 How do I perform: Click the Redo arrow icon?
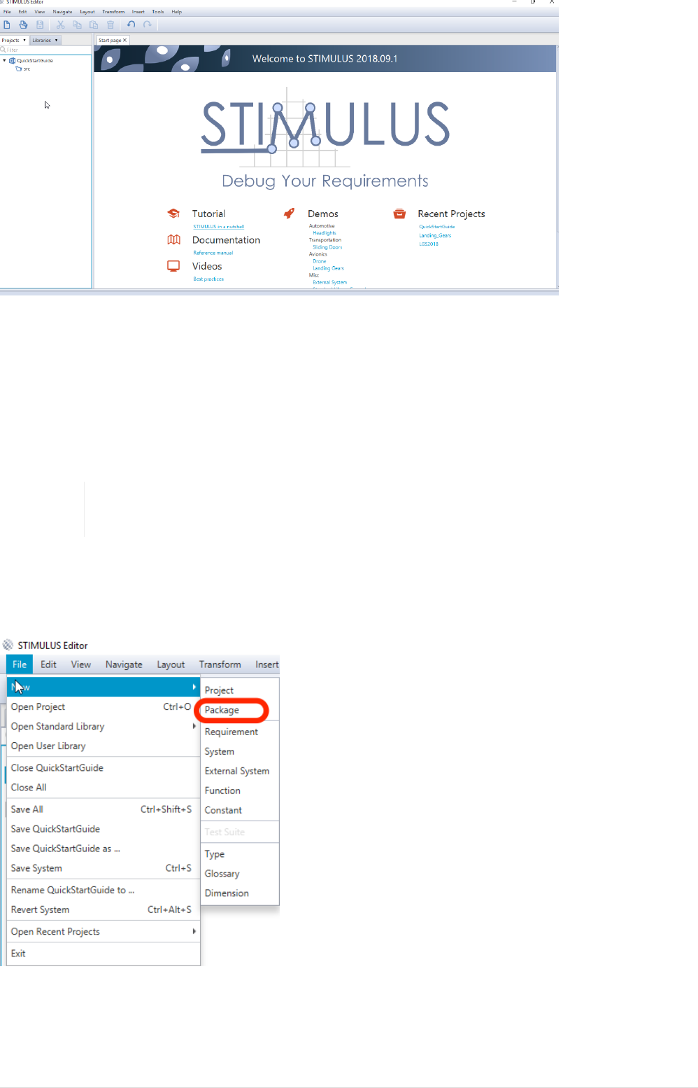pos(148,25)
